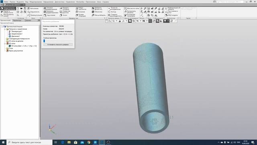
Task: Choose Вырезать выдавливанием tool
Action: [51, 12]
